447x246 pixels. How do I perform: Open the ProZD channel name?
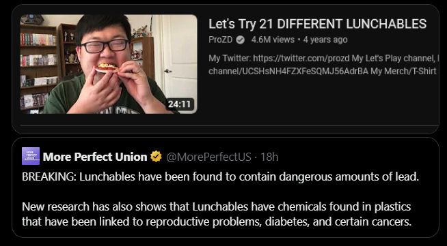(221, 40)
